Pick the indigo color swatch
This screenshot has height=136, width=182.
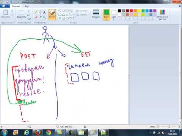tap(151, 11)
